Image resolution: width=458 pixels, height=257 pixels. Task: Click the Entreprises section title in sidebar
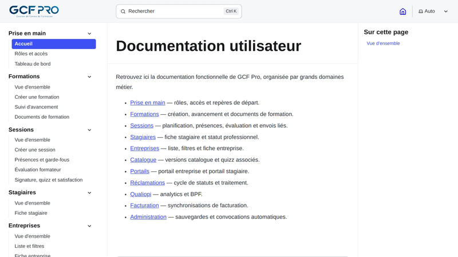(x=24, y=226)
